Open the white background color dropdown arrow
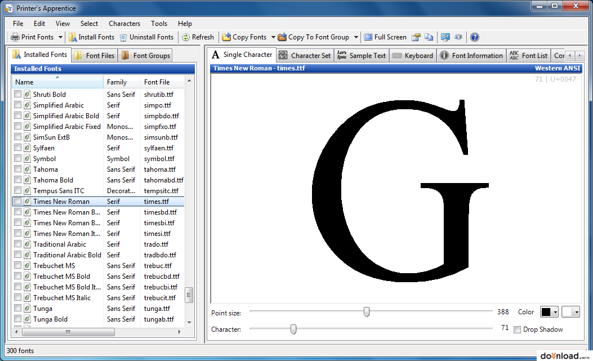The image size is (593, 361). 576,312
